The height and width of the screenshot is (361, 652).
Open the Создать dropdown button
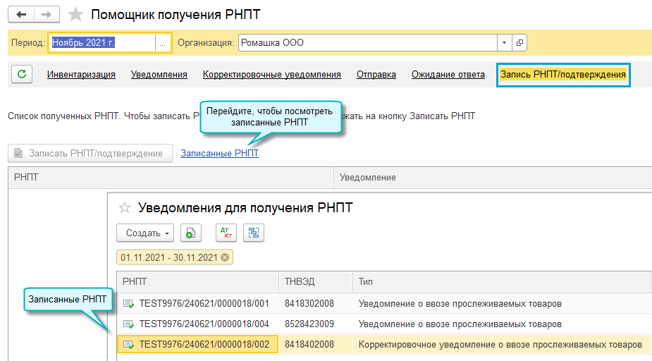coord(145,233)
